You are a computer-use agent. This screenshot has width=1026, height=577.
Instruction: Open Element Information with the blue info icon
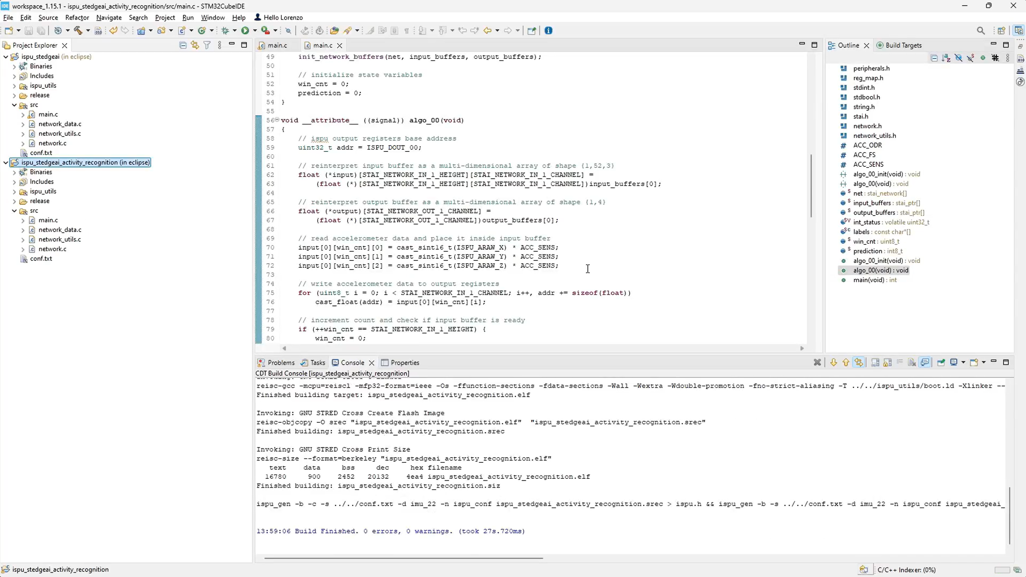tap(548, 30)
